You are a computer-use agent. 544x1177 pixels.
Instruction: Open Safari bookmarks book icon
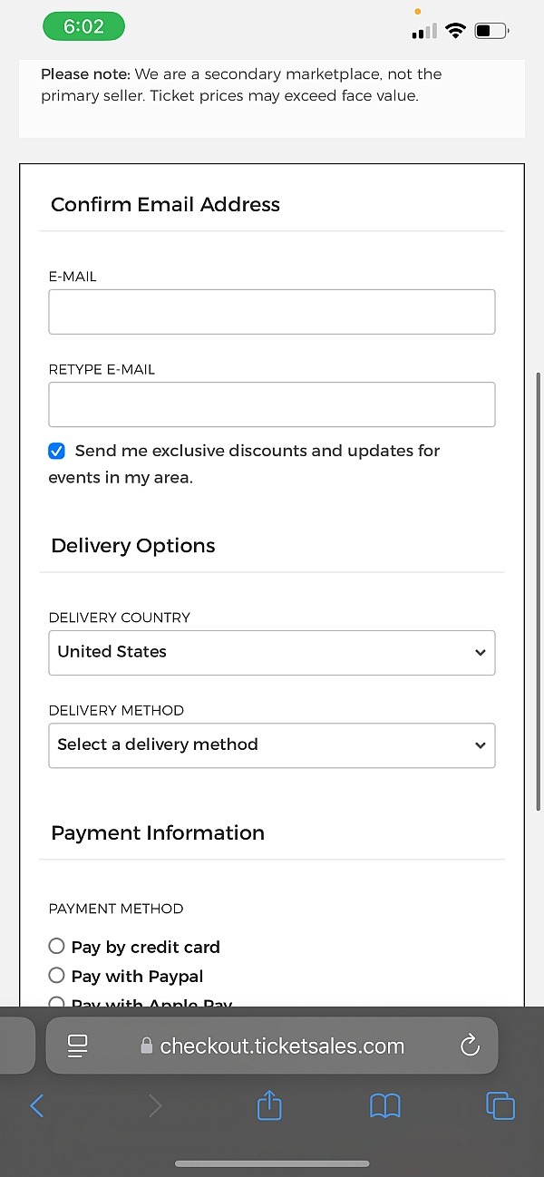(385, 1105)
